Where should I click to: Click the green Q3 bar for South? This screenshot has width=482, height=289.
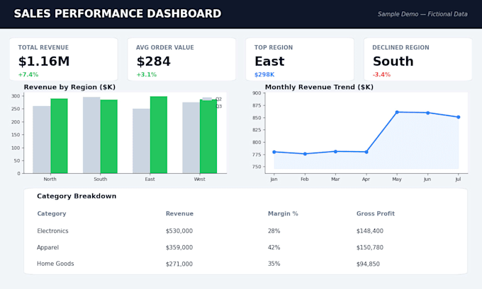pyautogui.click(x=109, y=136)
